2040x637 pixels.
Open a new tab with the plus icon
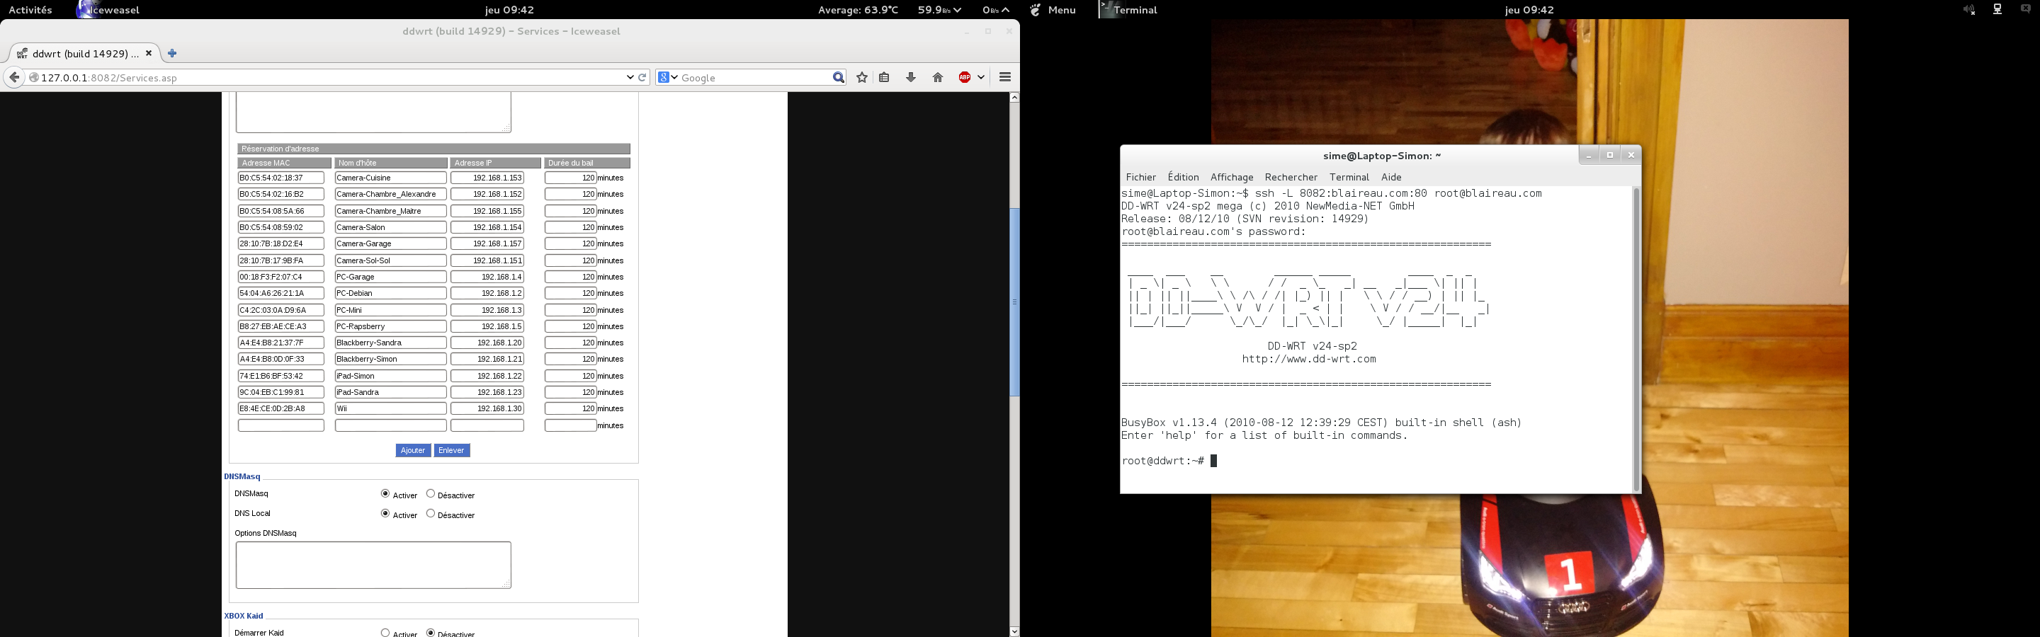[x=172, y=53]
